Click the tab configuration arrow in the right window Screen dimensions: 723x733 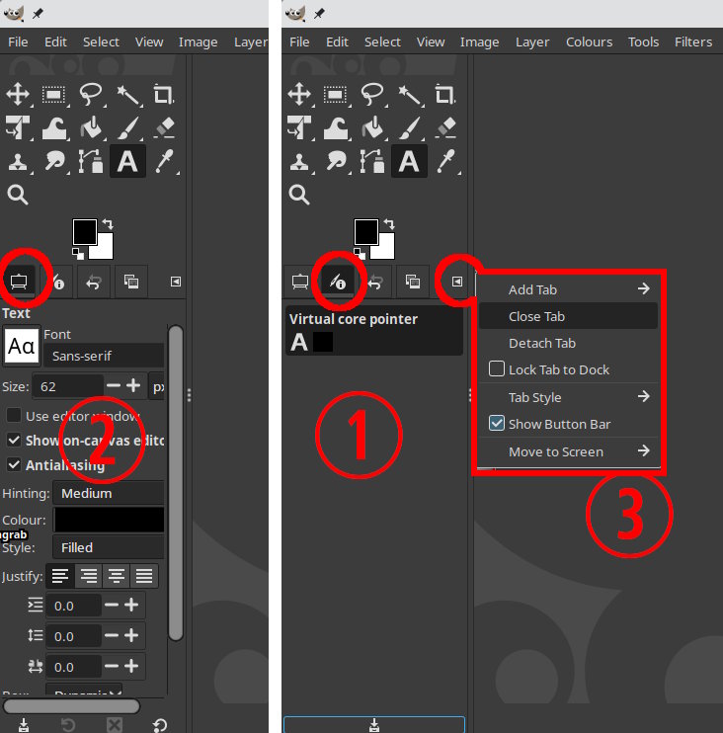tap(457, 282)
